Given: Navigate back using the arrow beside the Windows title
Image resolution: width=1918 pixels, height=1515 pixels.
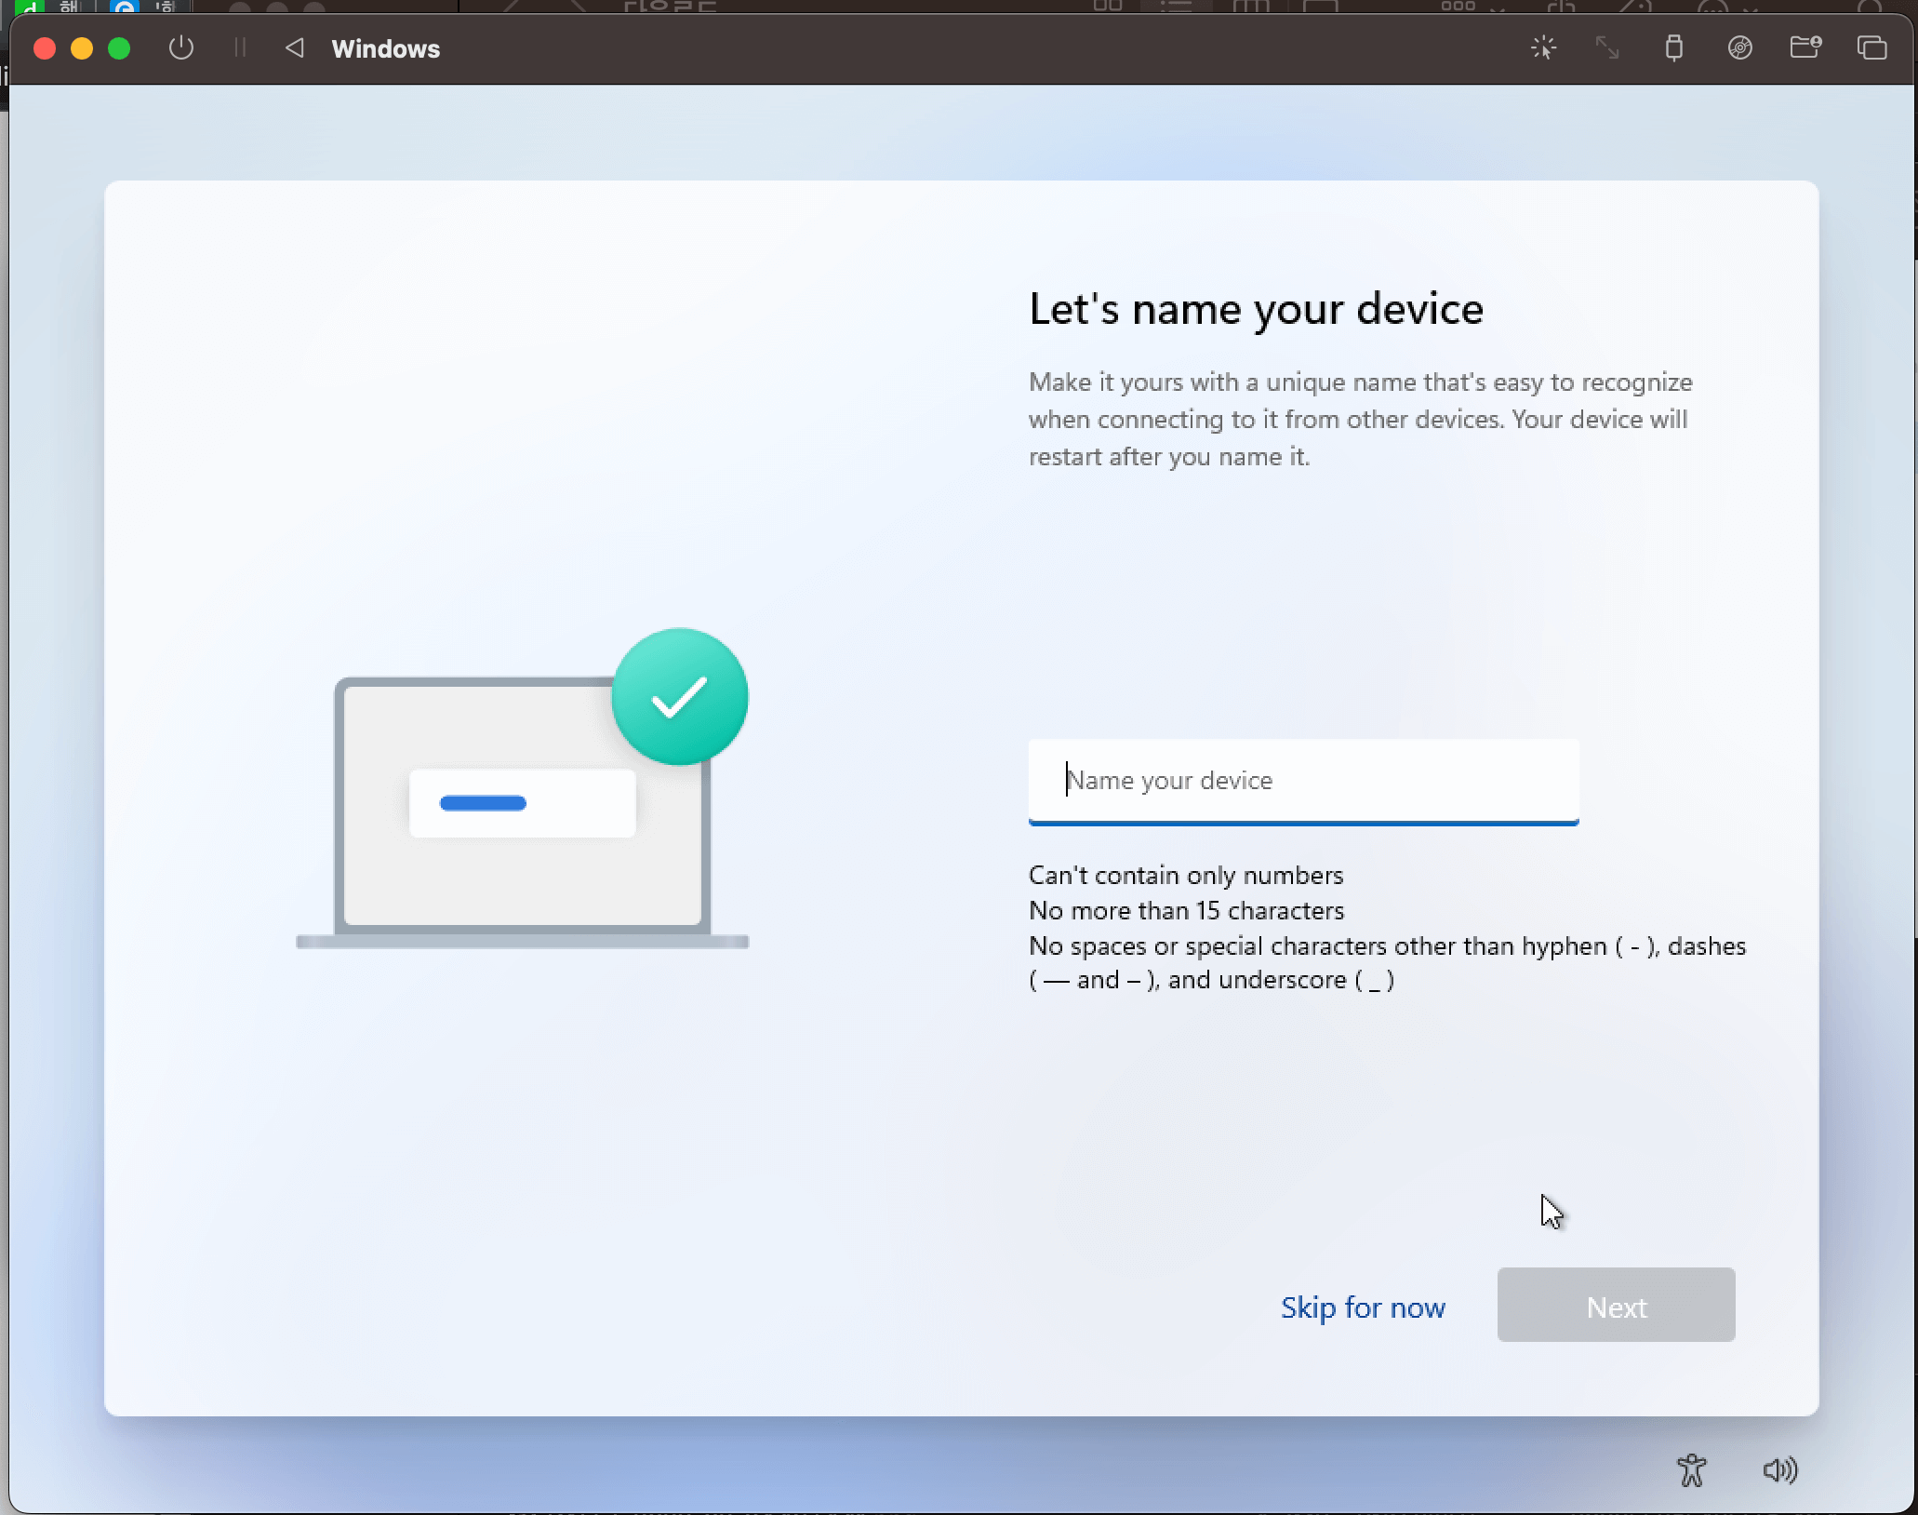Looking at the screenshot, I should (x=294, y=48).
